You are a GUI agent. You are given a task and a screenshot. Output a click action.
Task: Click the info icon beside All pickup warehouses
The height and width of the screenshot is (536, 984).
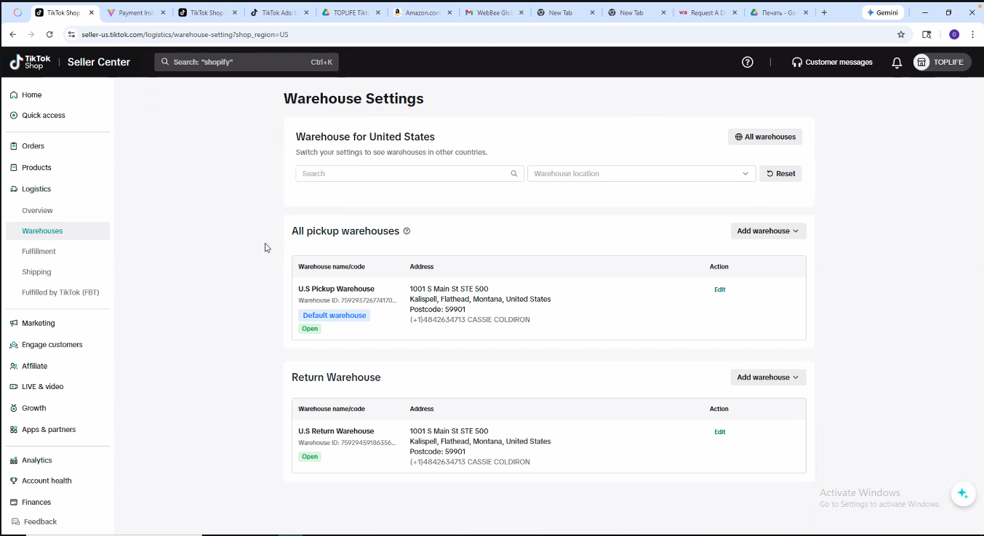click(x=407, y=231)
